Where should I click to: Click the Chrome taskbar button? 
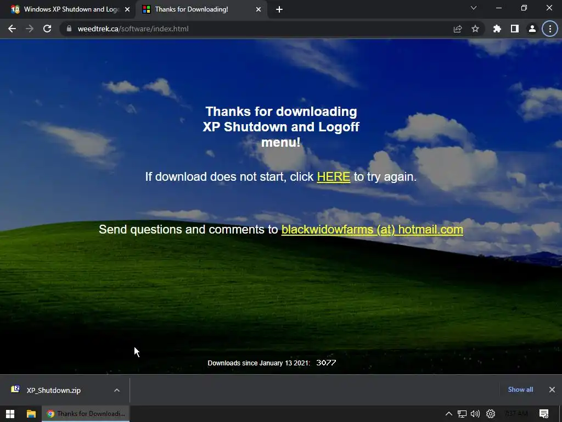86,414
